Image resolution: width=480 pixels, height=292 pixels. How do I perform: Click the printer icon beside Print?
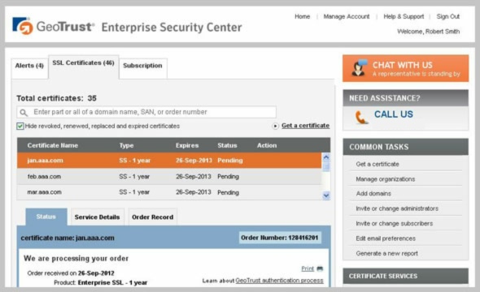(320, 268)
